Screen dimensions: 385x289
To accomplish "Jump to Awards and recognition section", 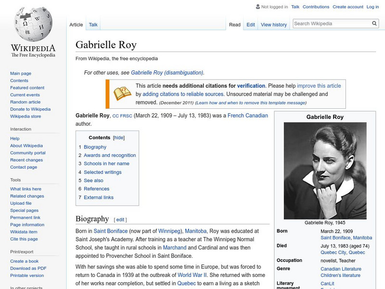I will click(x=110, y=155).
